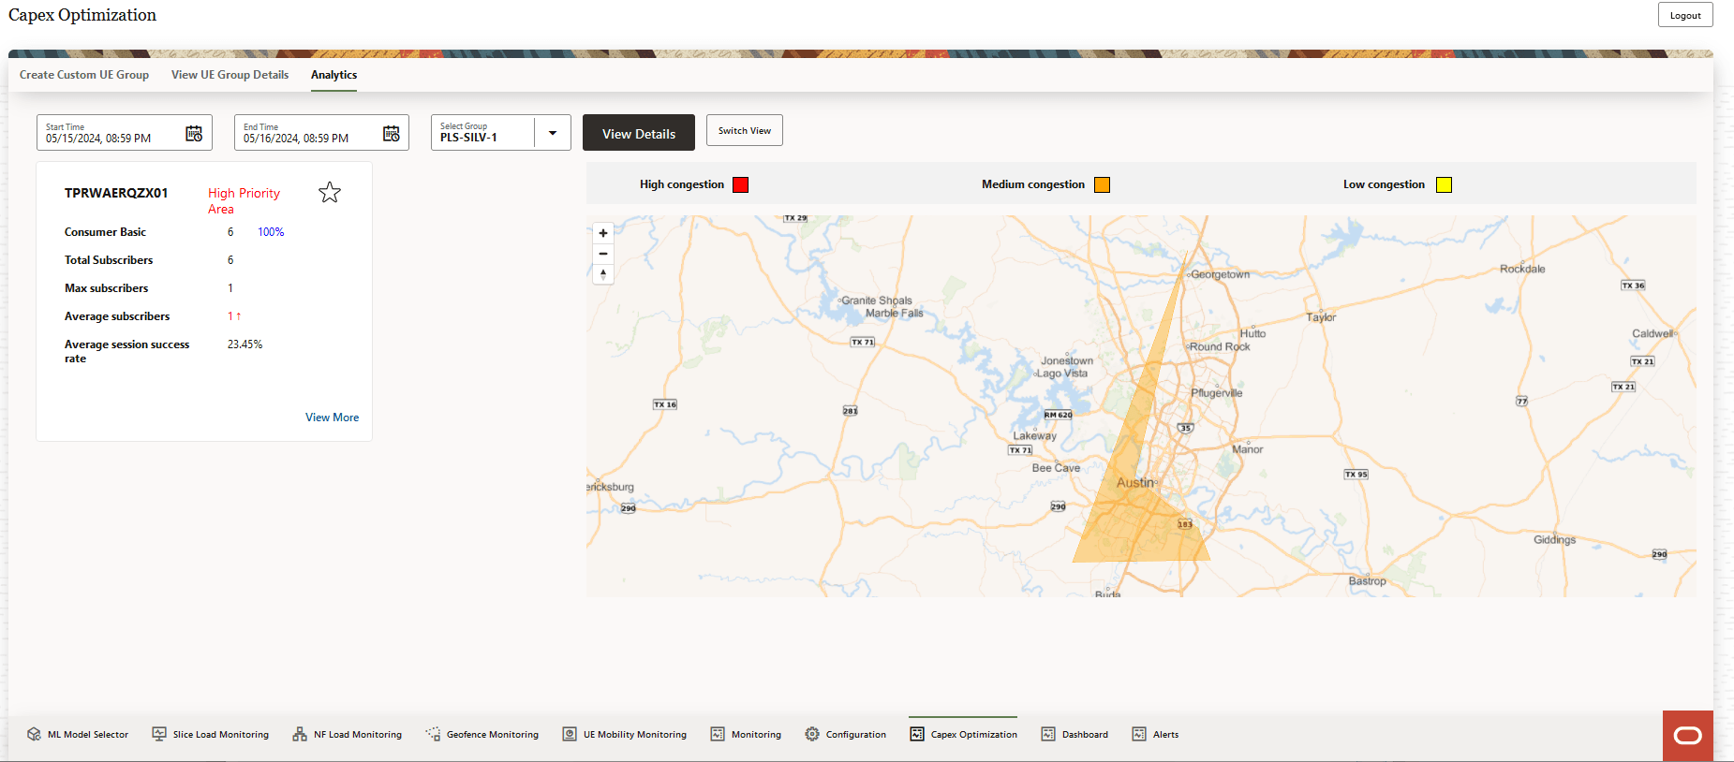Click the UE Mobility Monitoring icon
Screen dimensions: 1734x762
pyautogui.click(x=570, y=734)
